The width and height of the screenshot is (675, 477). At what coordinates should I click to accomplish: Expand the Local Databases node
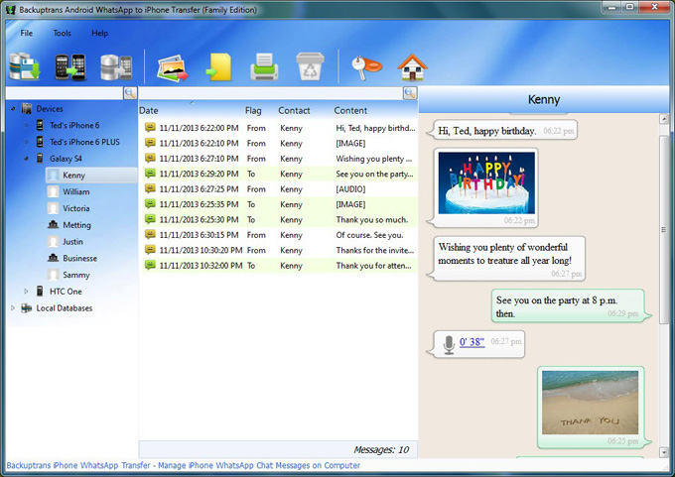[x=13, y=308]
